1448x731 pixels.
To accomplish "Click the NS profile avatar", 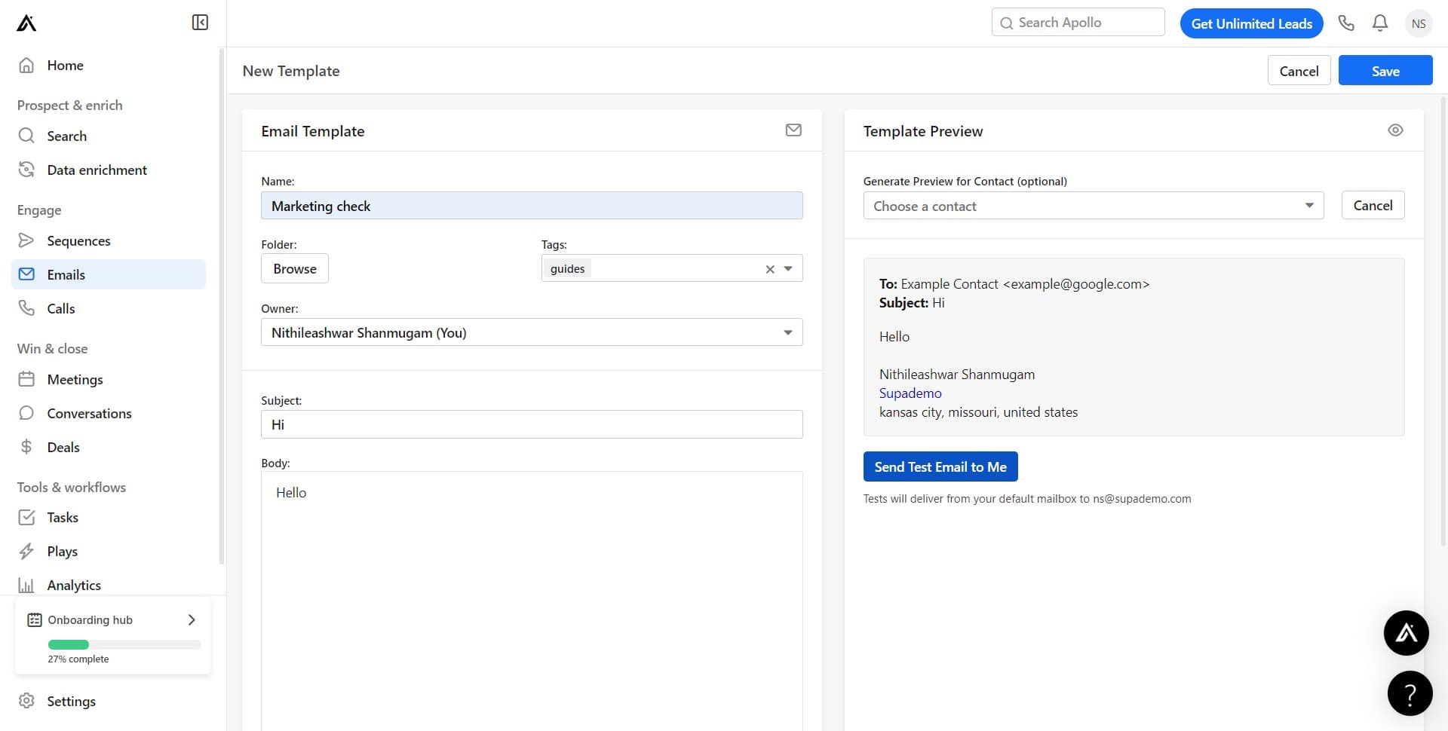I will click(x=1418, y=23).
